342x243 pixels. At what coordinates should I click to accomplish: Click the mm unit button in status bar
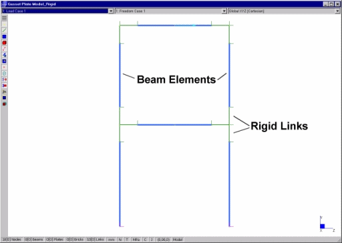pyautogui.click(x=111, y=240)
